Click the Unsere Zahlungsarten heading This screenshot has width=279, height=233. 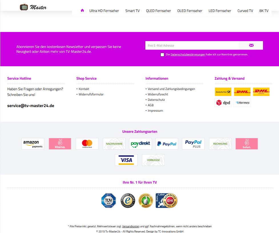pyautogui.click(x=140, y=132)
